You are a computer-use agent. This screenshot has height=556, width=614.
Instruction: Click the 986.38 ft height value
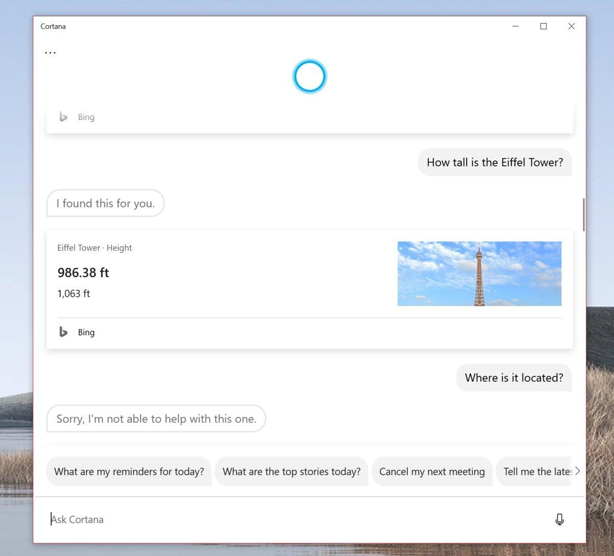click(83, 272)
